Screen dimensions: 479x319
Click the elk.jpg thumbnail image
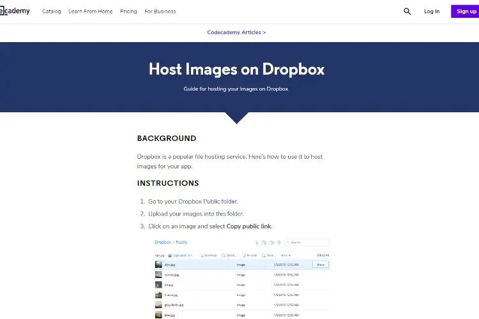(x=158, y=285)
